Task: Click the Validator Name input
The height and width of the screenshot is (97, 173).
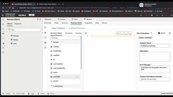Action: pos(155,46)
